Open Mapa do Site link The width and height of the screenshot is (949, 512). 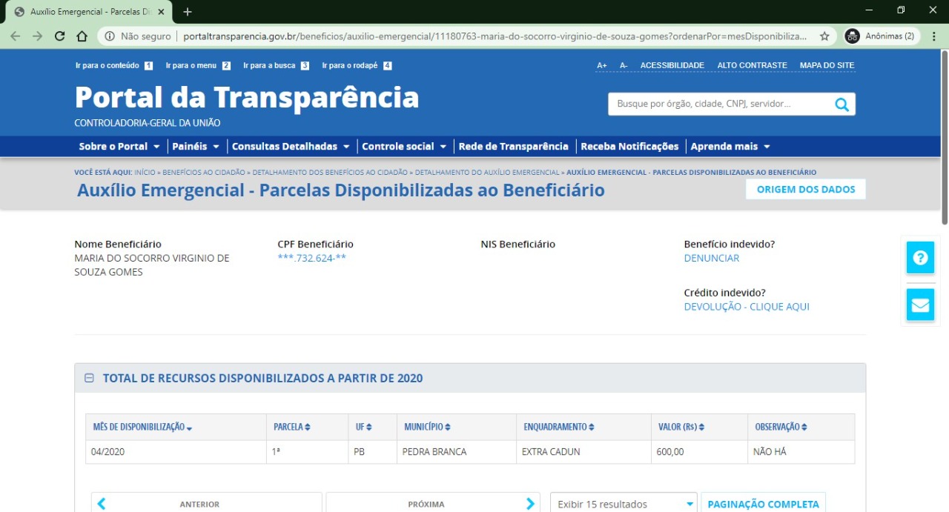[827, 65]
